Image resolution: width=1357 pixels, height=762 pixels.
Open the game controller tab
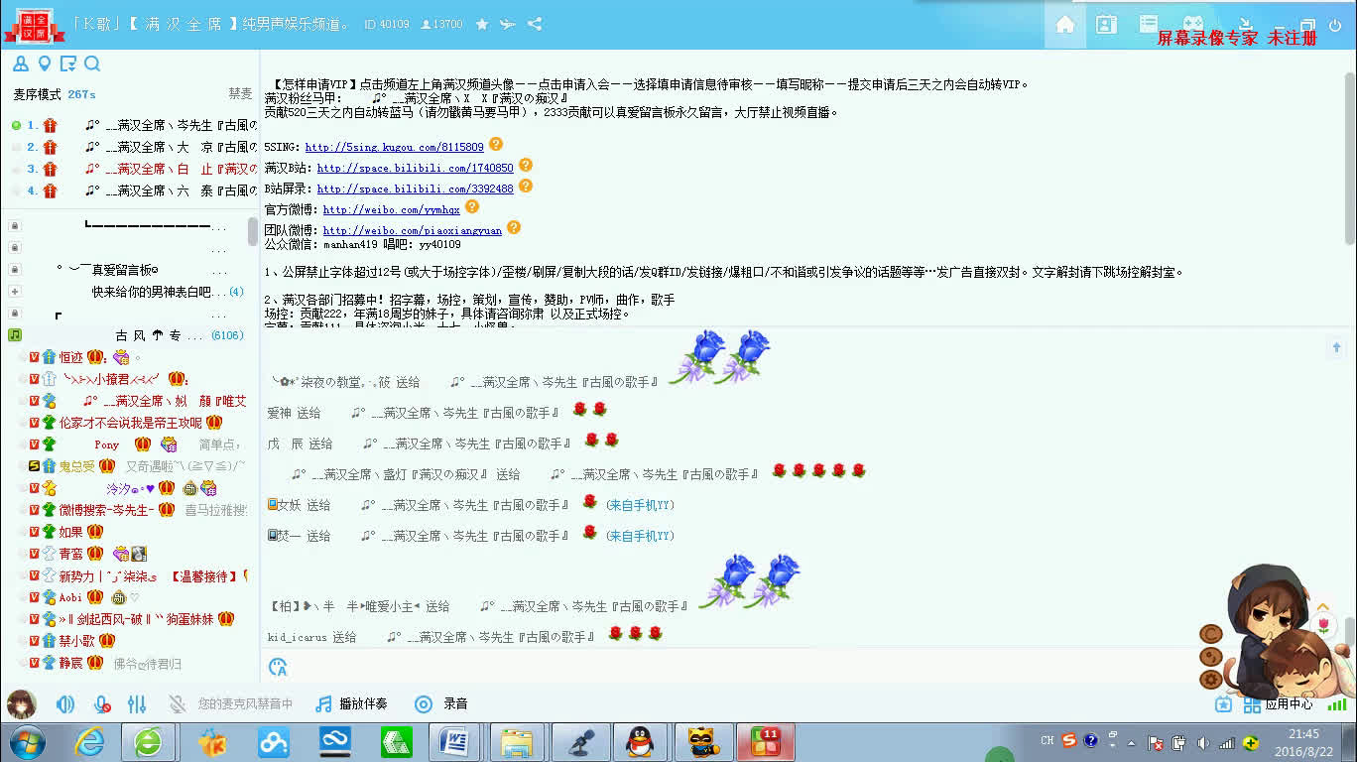[1192, 23]
